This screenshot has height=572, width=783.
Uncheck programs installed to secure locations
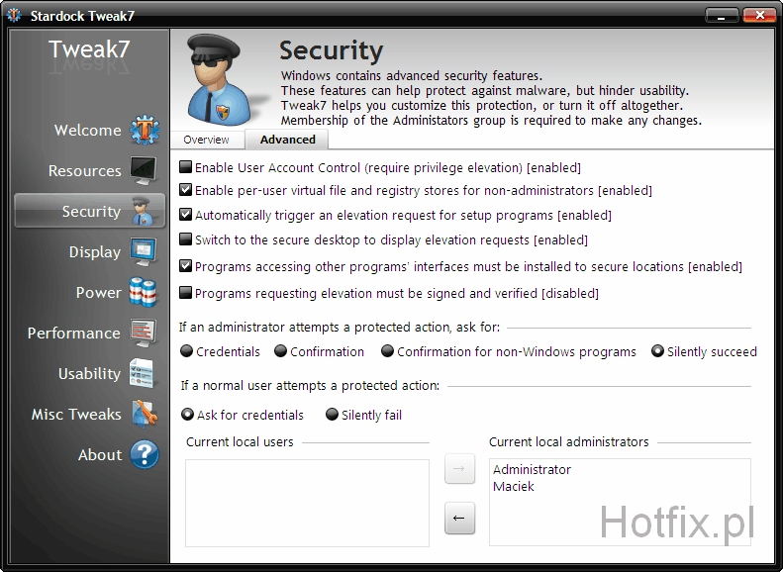(x=185, y=266)
